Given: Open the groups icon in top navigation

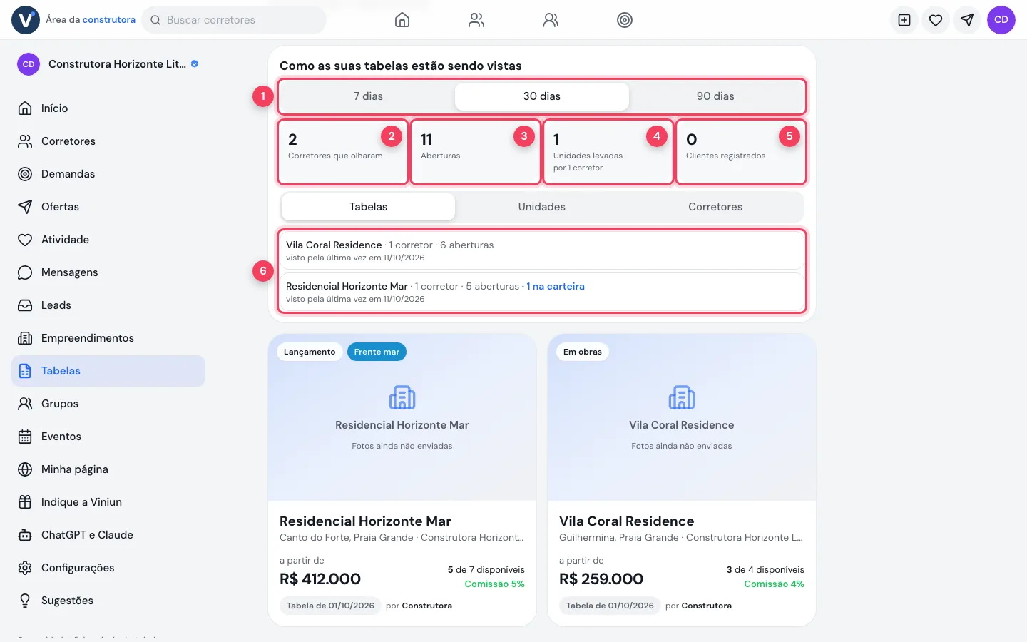Looking at the screenshot, I should click(x=551, y=20).
